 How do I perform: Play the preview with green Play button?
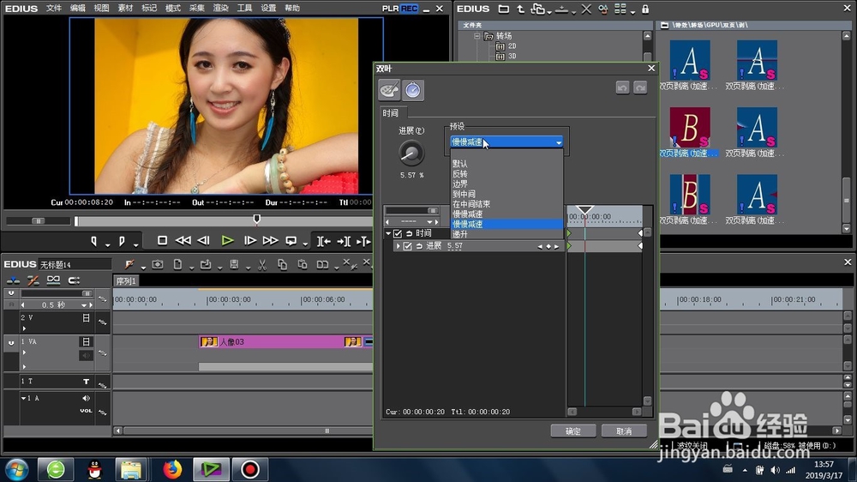(x=227, y=241)
